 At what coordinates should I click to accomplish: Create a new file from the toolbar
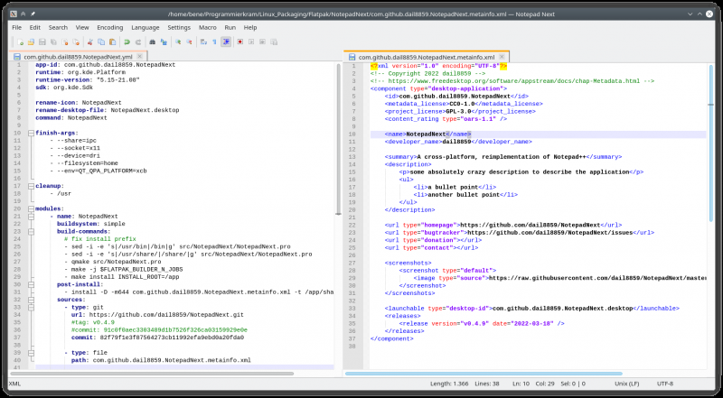click(20, 42)
